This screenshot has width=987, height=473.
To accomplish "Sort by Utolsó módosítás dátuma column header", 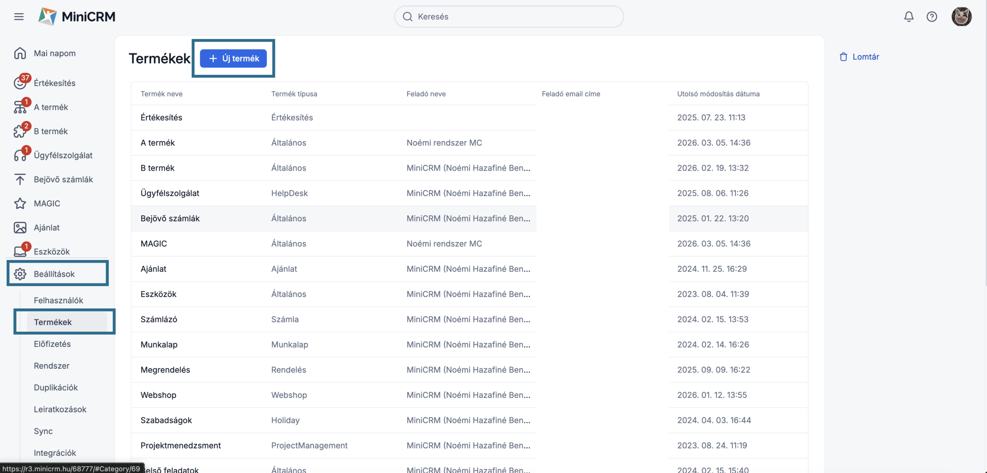I will pyautogui.click(x=718, y=94).
